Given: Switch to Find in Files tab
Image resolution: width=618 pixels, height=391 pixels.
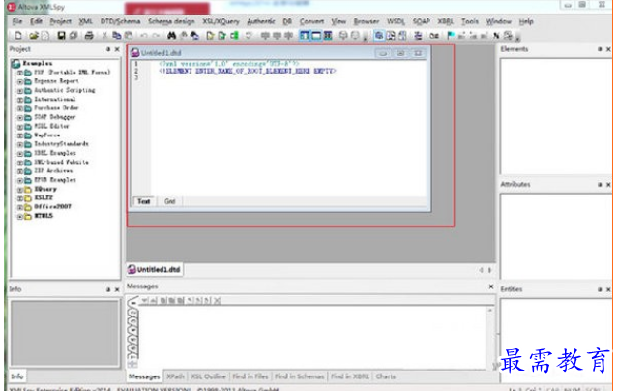Looking at the screenshot, I should pos(250,376).
